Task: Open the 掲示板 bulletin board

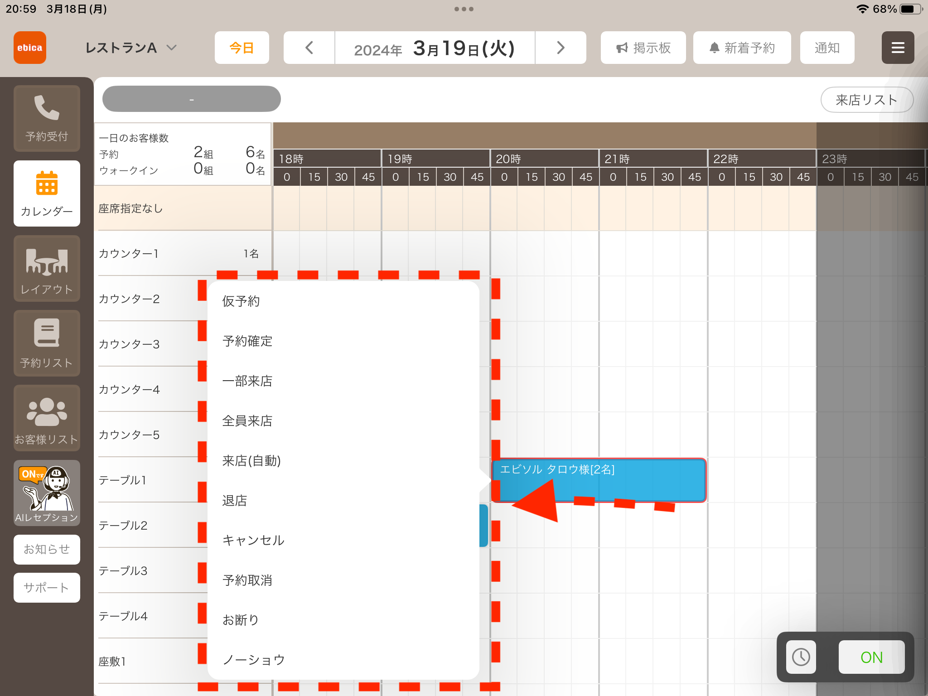Action: [x=643, y=48]
